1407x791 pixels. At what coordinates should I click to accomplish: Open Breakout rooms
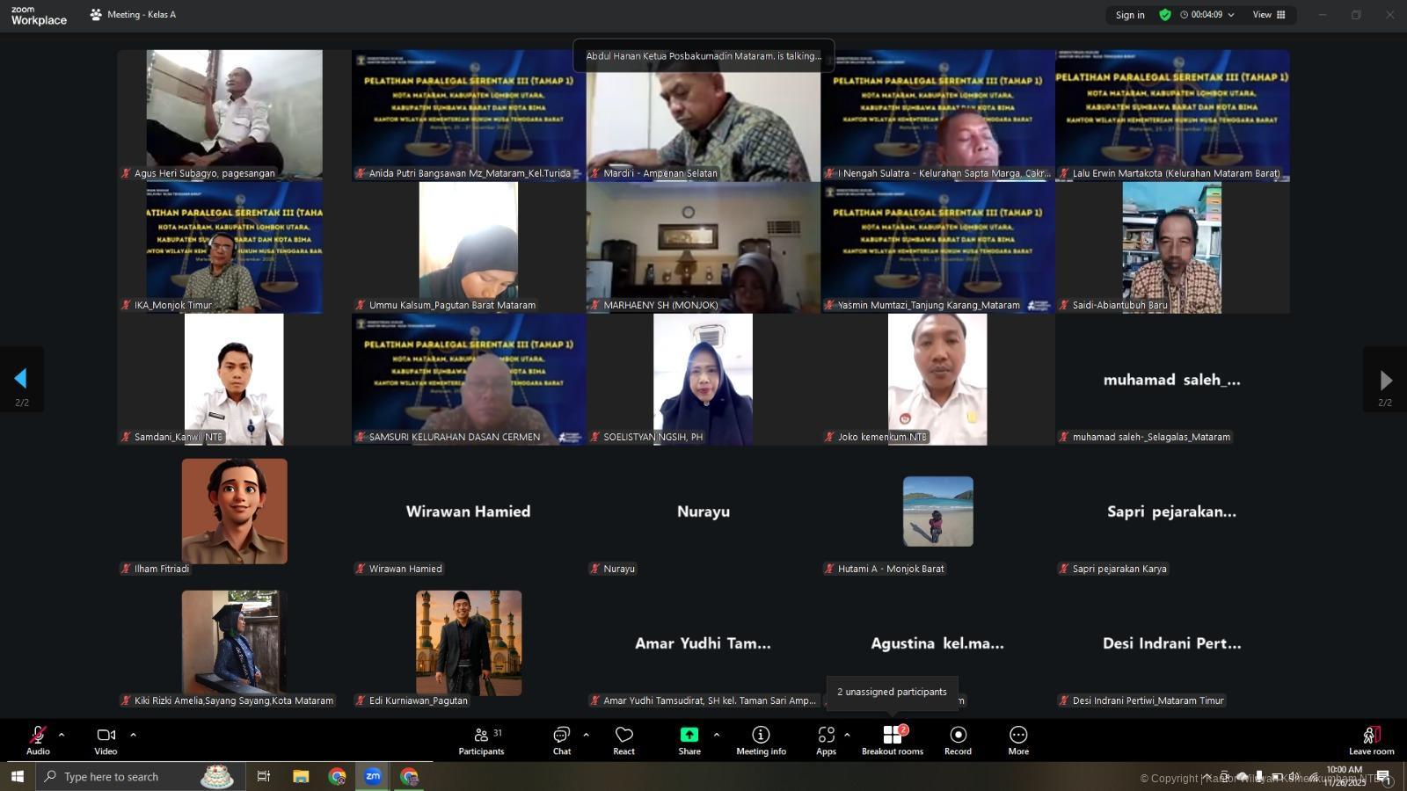(x=892, y=740)
